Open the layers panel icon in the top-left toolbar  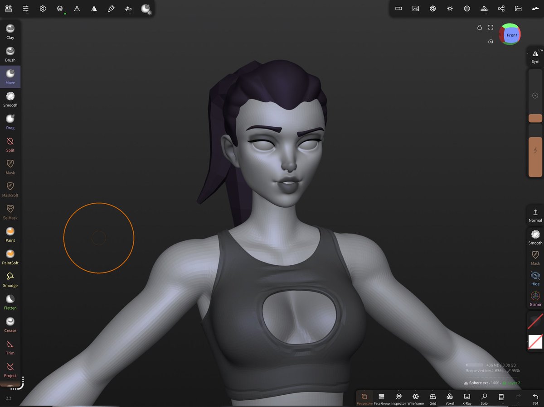(x=60, y=8)
